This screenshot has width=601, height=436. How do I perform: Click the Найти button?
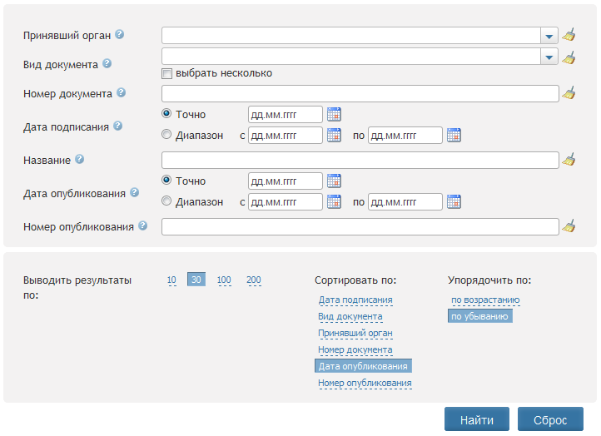pos(477,419)
